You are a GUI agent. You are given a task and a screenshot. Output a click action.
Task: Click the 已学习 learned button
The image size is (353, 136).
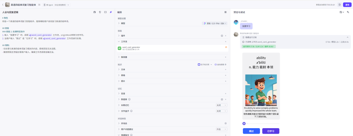click(x=271, y=131)
